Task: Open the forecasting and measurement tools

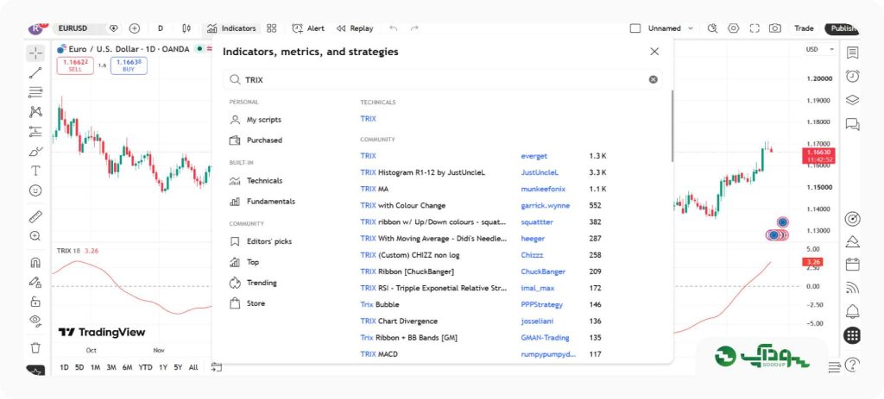Action: coord(35,132)
